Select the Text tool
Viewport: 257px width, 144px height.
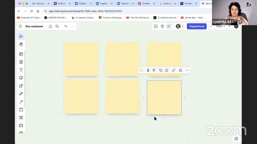point(21,70)
